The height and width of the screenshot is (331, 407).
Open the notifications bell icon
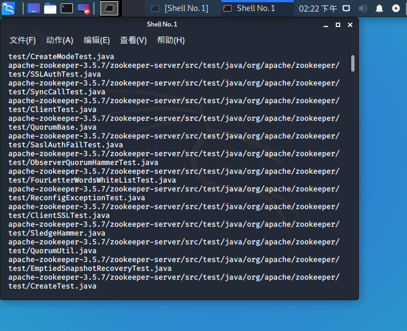[x=379, y=9]
